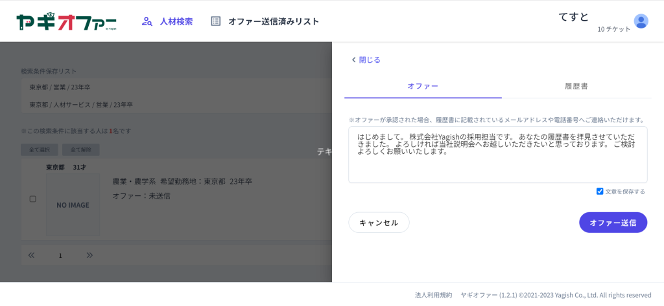This screenshot has width=664, height=306.
Task: Select the candidate row checkbox
Action: pos(33,199)
